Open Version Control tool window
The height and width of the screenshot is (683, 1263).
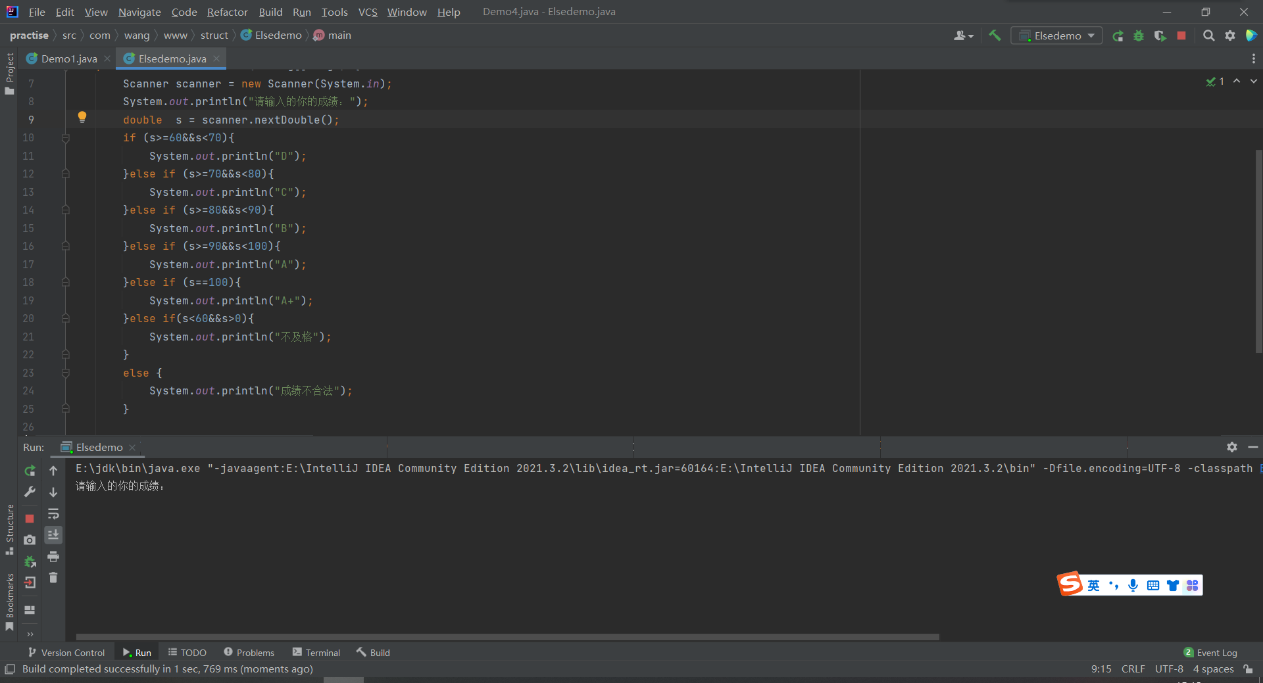pyautogui.click(x=66, y=652)
